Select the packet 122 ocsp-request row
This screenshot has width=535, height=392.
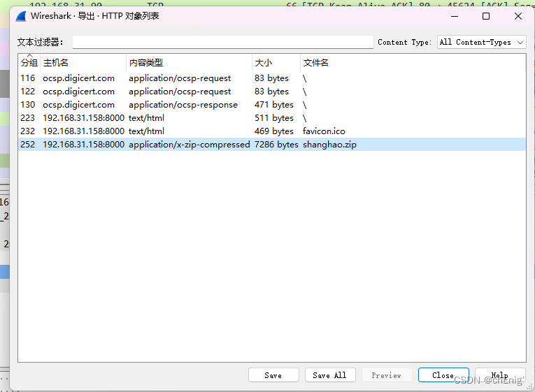(x=272, y=92)
